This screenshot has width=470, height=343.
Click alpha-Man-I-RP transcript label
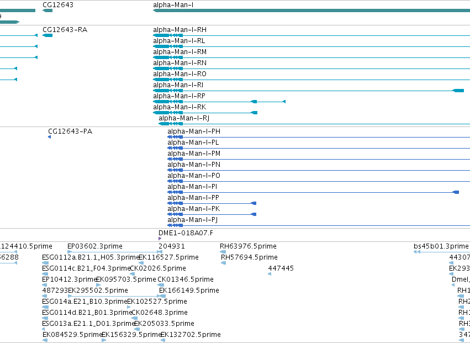click(179, 96)
